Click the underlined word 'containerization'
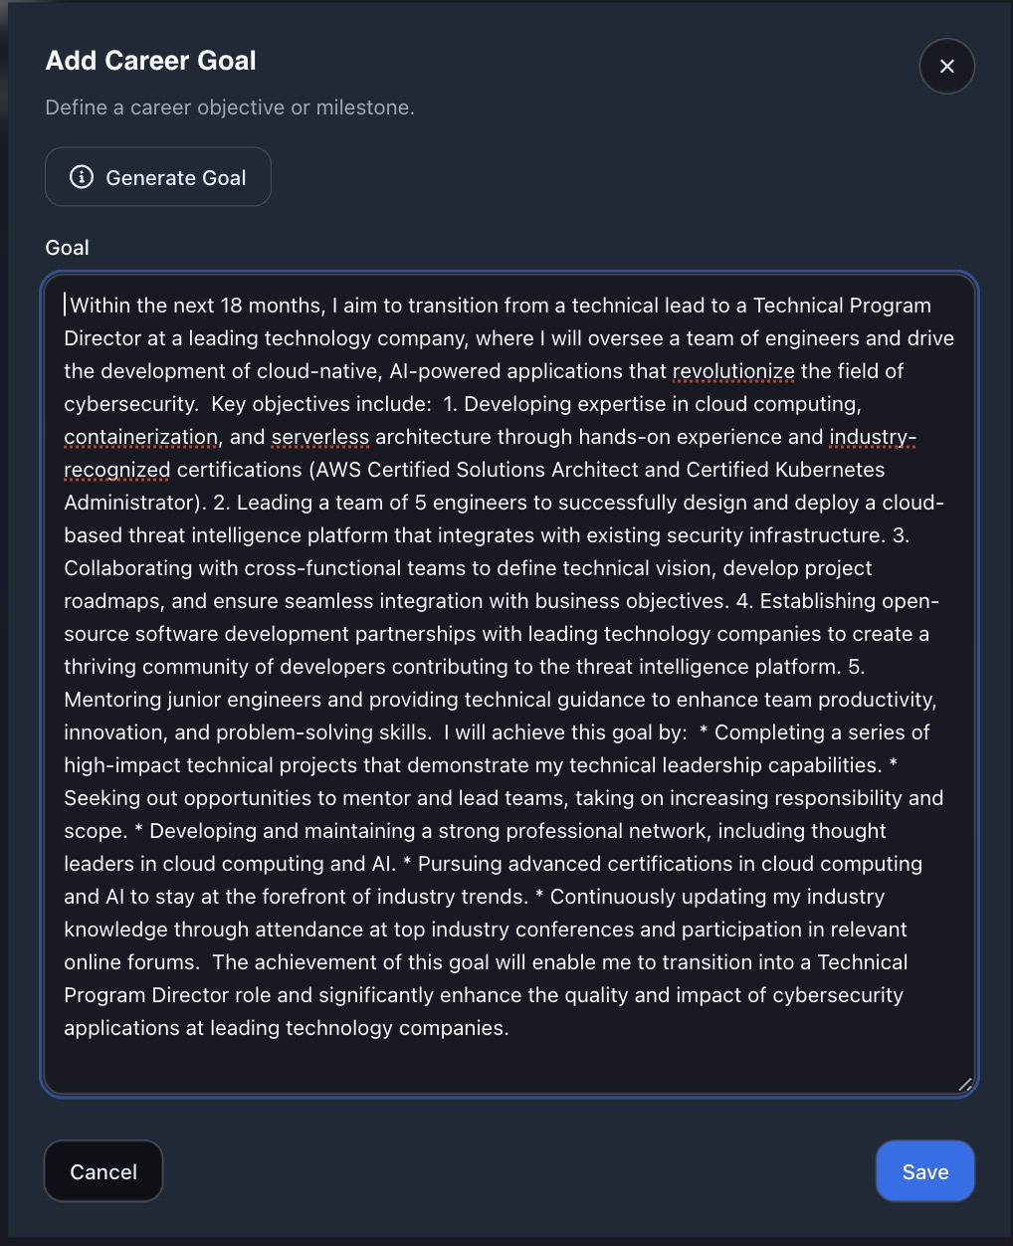This screenshot has width=1013, height=1246. 140,437
